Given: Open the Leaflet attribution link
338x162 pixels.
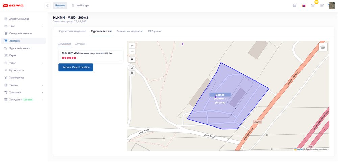Looking at the screenshot, I should [x=298, y=149].
